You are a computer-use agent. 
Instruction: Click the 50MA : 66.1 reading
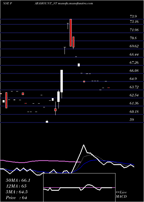[x=18, y=180]
